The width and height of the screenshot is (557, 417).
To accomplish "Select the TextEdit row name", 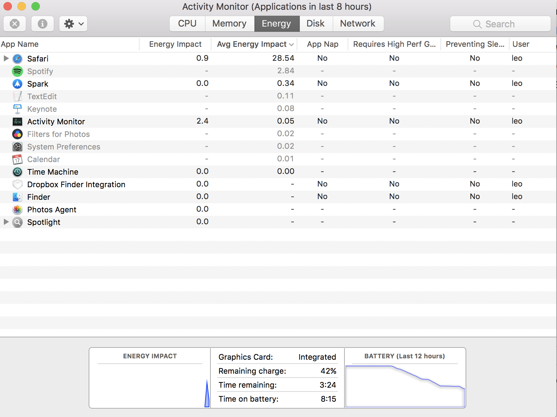I will 42,96.
